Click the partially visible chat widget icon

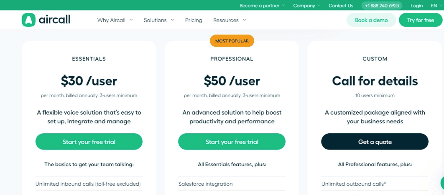(x=442, y=183)
